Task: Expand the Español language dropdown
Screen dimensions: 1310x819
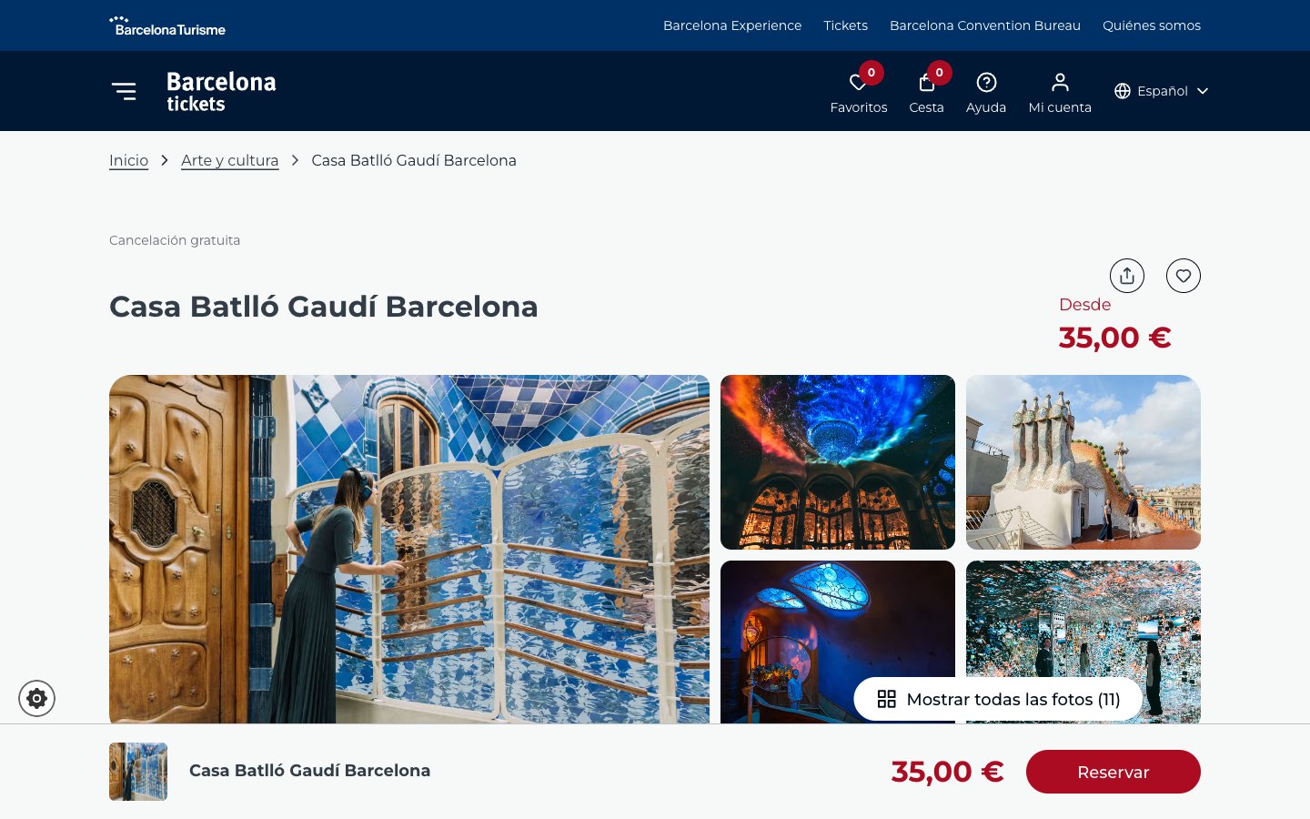Action: pyautogui.click(x=1162, y=91)
